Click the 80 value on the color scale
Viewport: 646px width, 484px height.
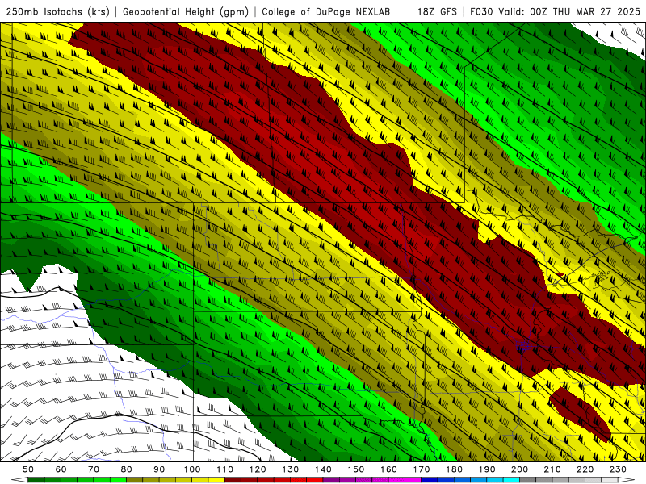(127, 469)
